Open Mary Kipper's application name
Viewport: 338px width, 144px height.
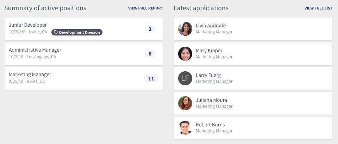click(x=209, y=51)
